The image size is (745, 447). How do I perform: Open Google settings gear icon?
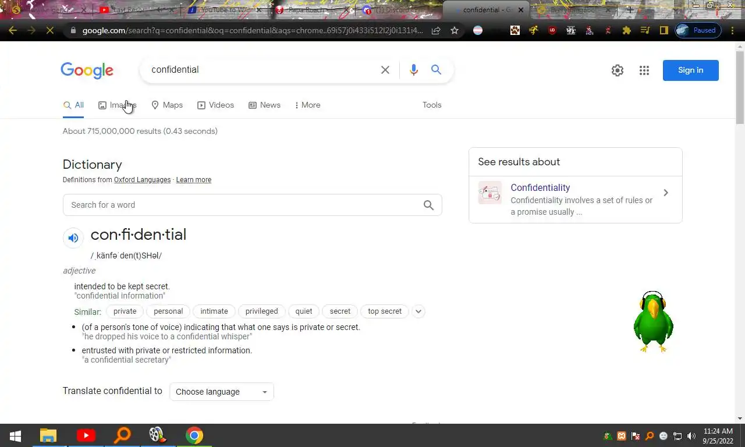pos(618,70)
